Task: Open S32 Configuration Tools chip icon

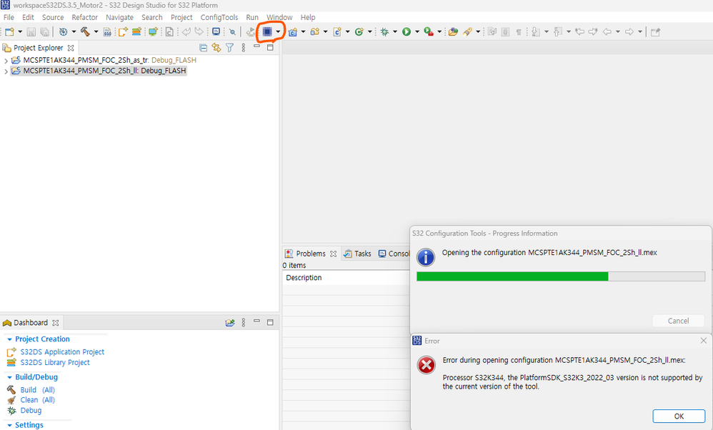Action: point(267,32)
